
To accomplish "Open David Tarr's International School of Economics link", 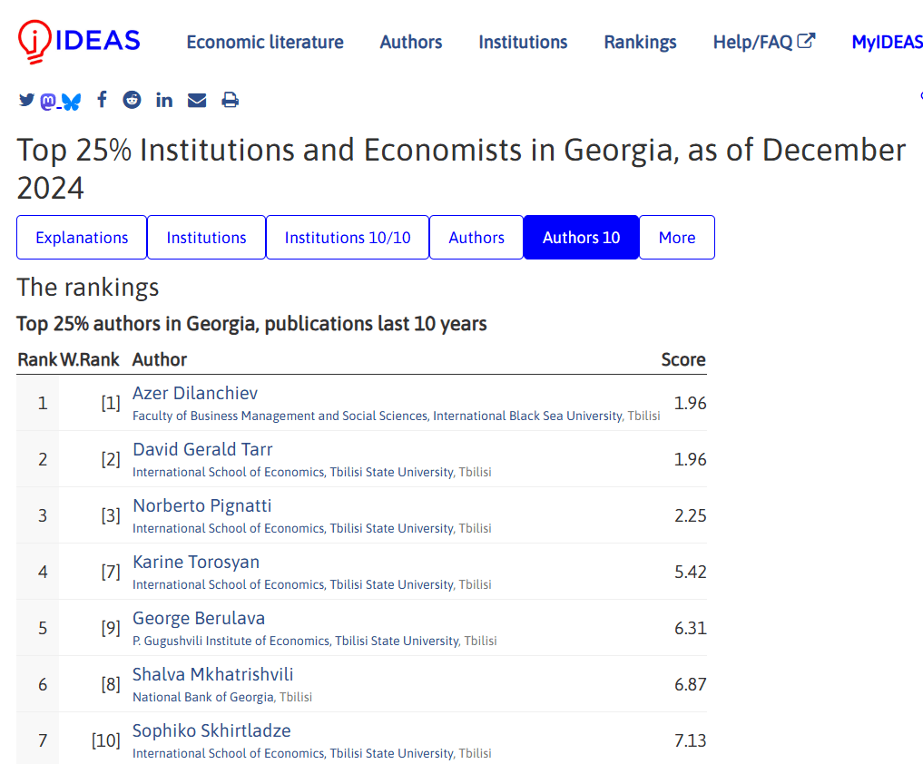I will point(293,472).
